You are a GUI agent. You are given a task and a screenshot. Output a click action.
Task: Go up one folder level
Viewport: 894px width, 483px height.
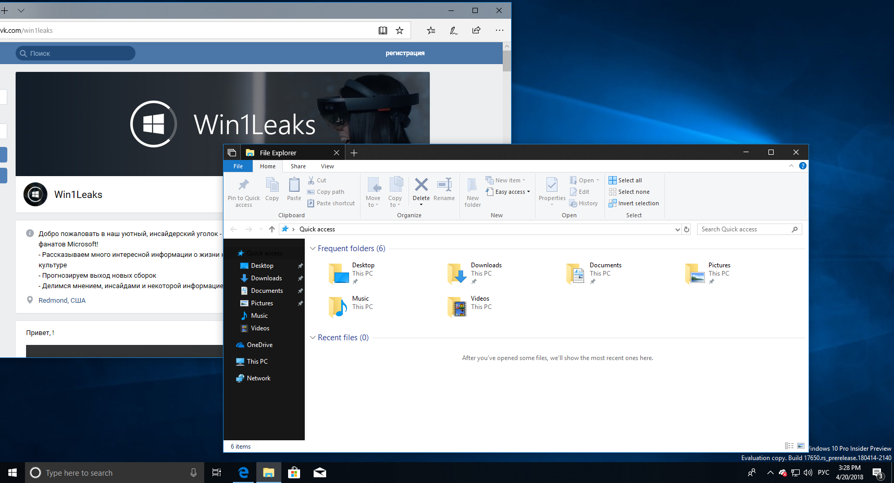coord(272,229)
